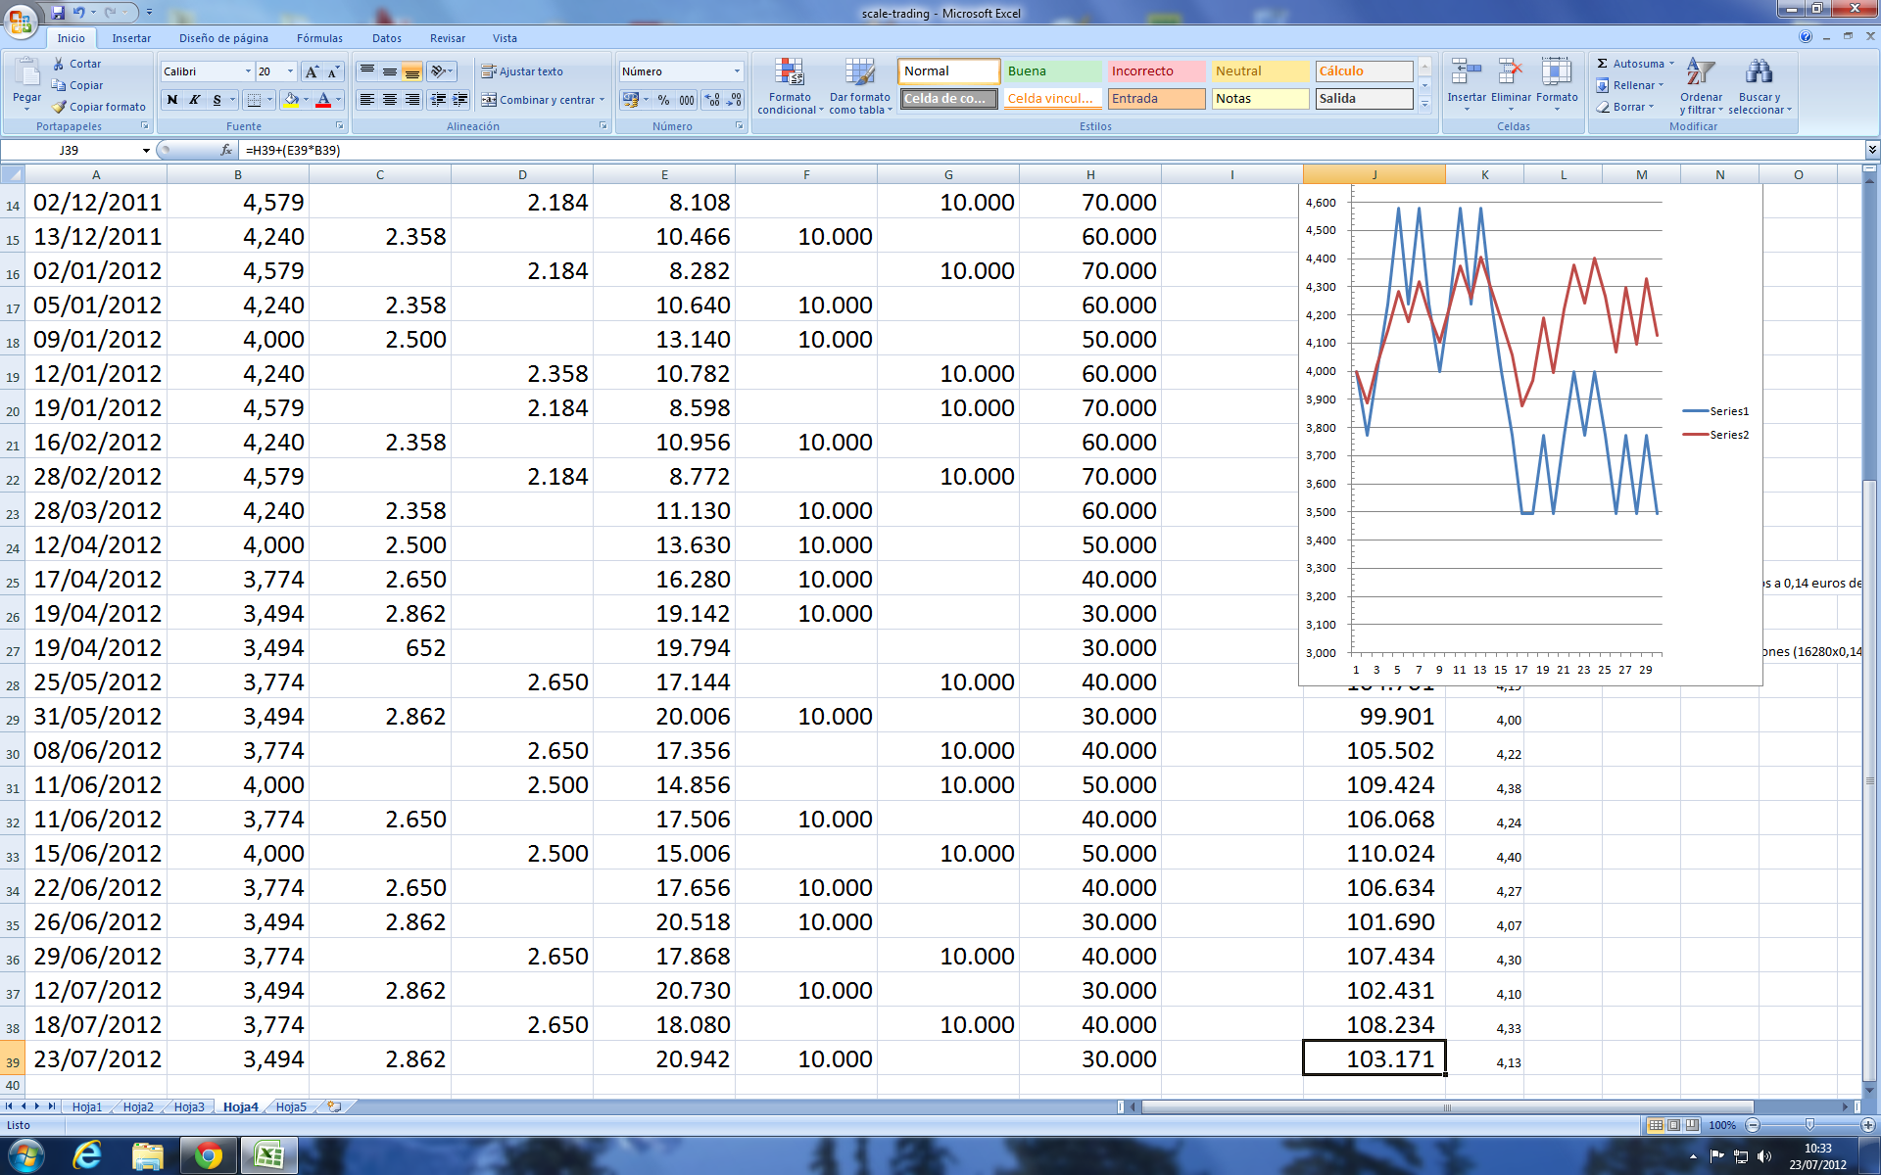Expand the Name Box dropdown arrow
The width and height of the screenshot is (1881, 1175).
click(x=146, y=151)
